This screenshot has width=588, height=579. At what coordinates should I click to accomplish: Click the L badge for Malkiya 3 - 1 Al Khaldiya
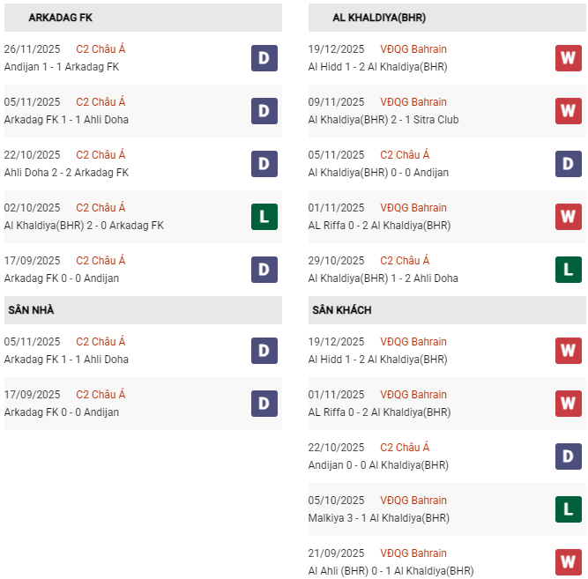568,509
